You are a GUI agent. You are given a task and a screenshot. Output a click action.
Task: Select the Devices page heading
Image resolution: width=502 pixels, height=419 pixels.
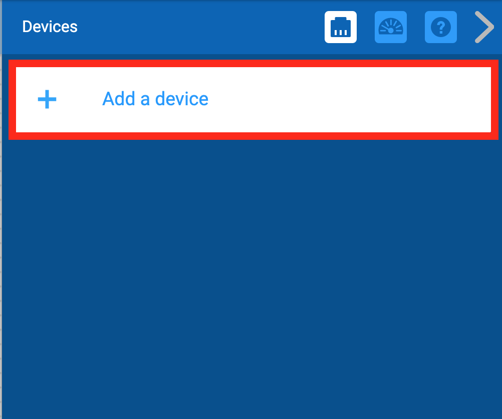click(50, 27)
